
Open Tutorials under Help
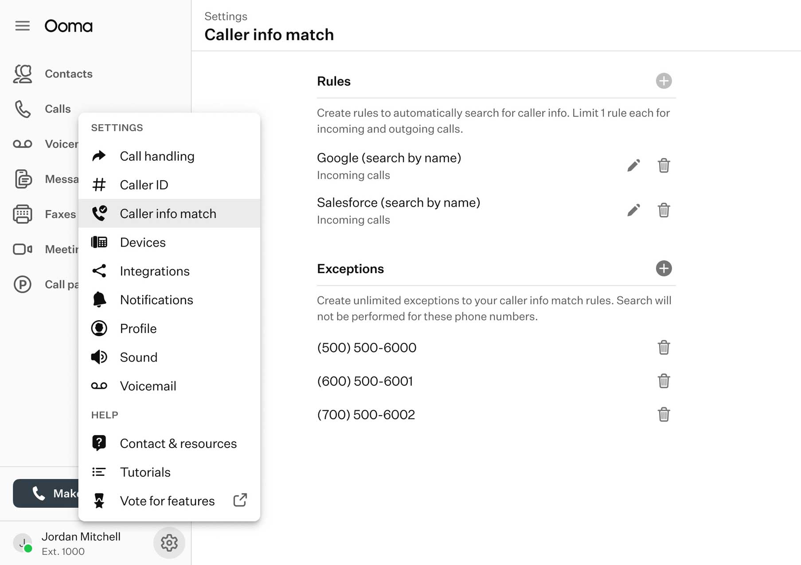(x=145, y=472)
